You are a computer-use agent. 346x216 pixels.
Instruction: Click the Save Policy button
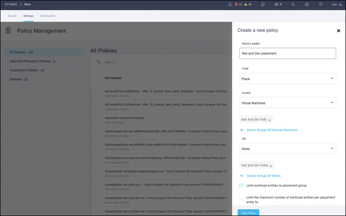tap(248, 213)
